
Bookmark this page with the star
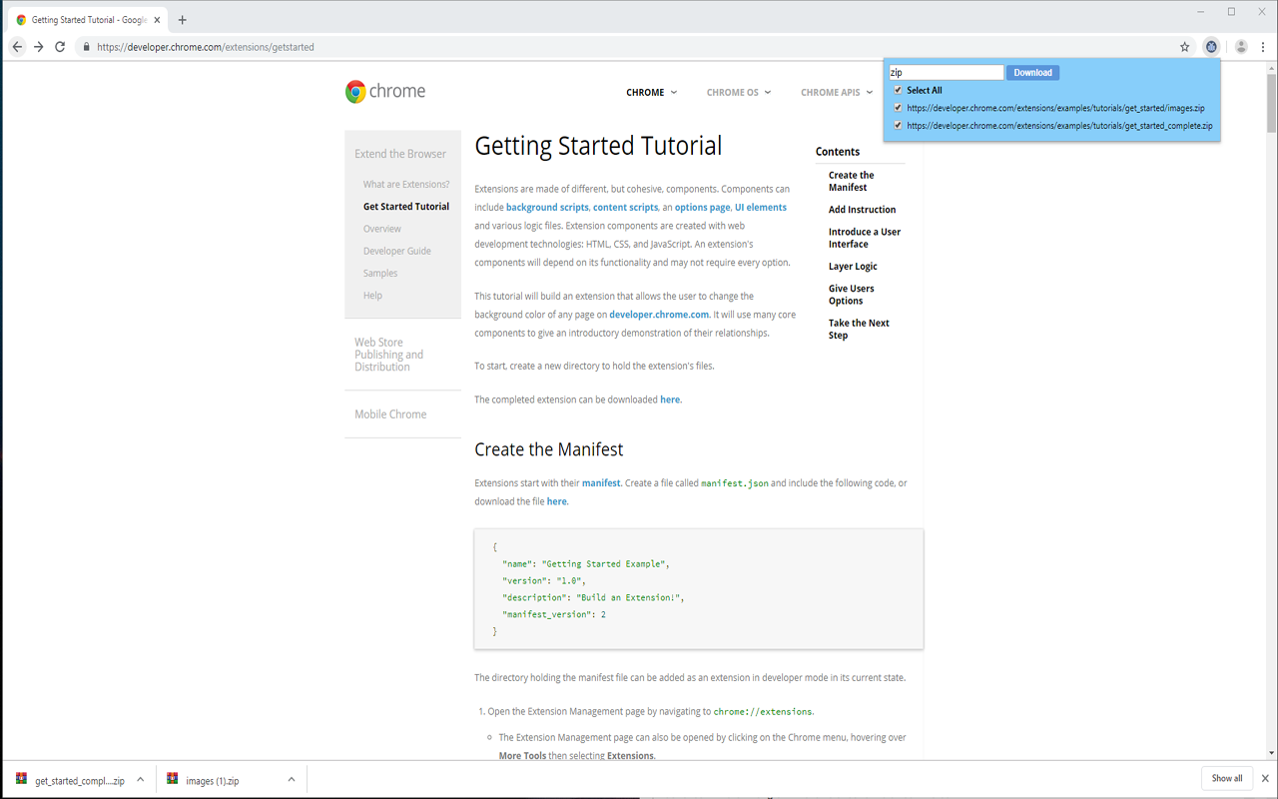tap(1185, 47)
